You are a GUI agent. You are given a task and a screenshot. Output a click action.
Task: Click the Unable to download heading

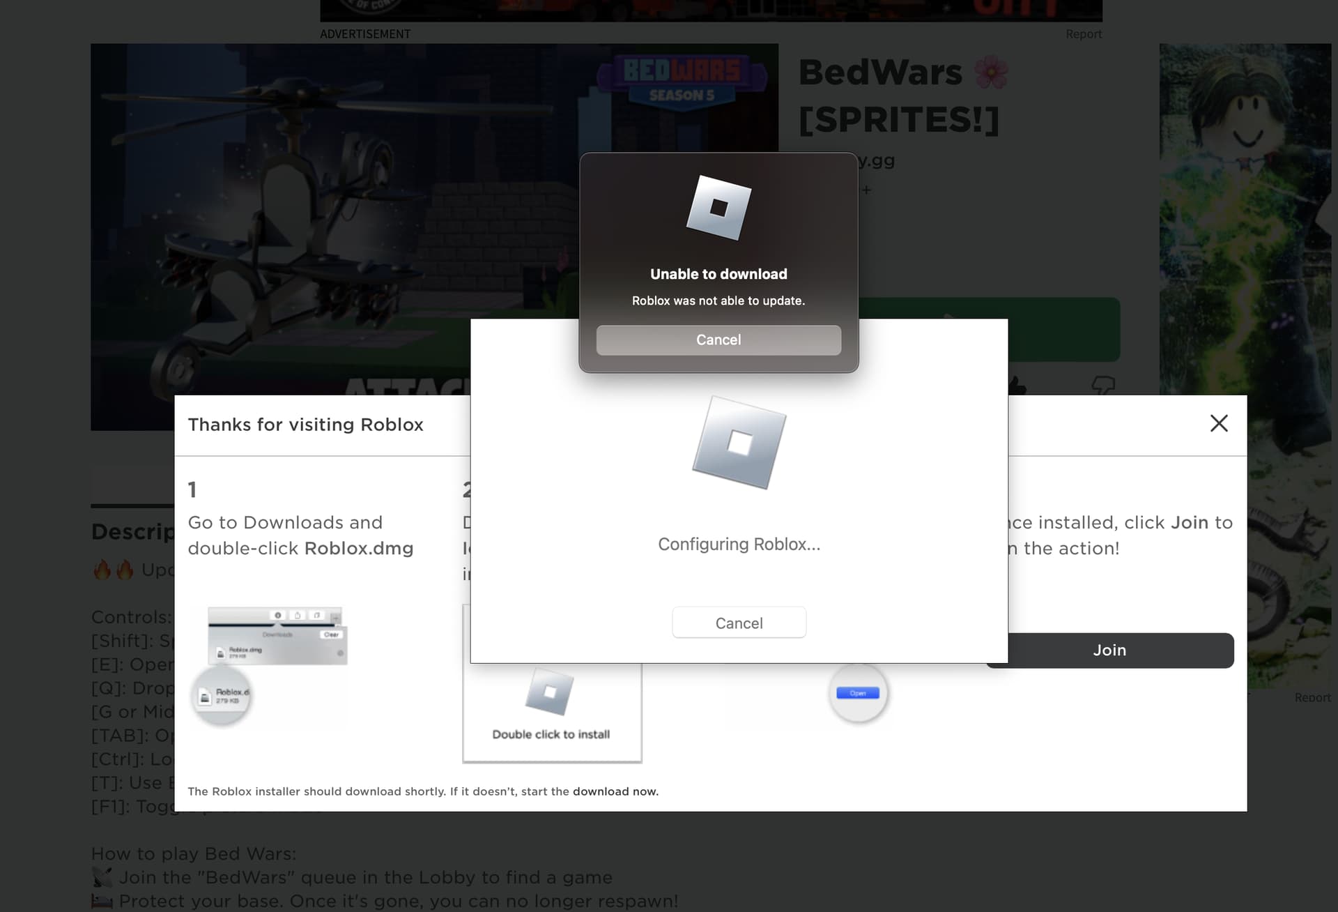[718, 274]
